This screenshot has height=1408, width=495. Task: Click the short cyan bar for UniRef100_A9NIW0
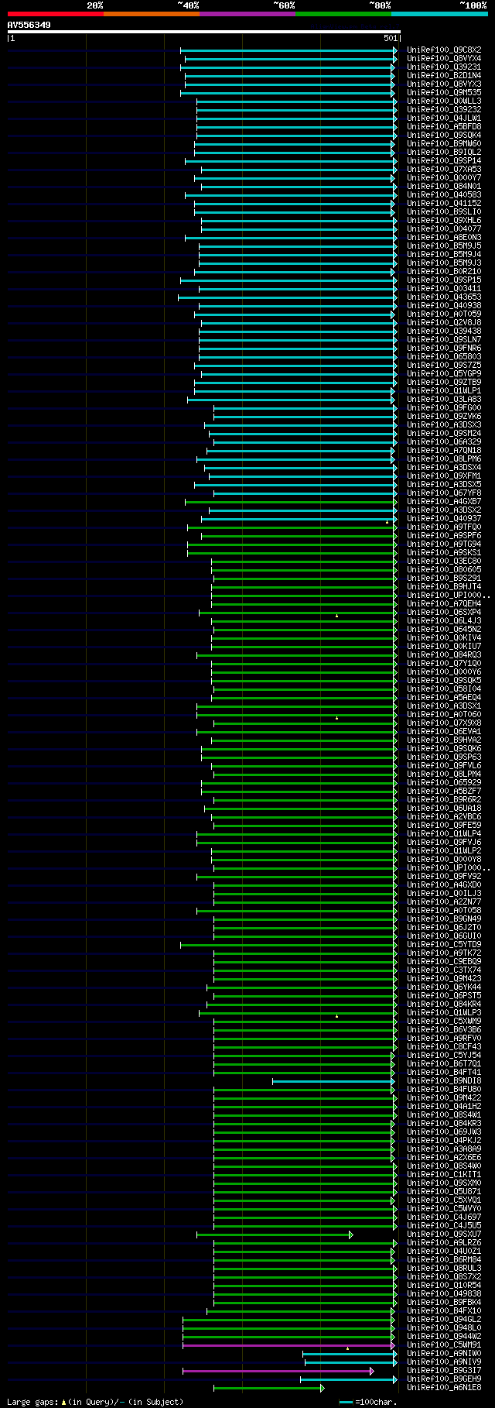[350, 1354]
